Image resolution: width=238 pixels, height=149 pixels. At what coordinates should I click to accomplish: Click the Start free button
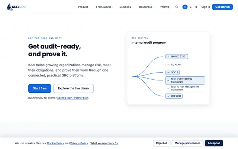click(40, 88)
